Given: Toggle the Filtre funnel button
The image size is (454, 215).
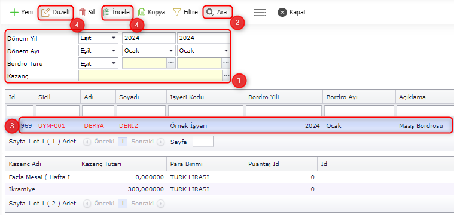Looking at the screenshot, I should coord(185,13).
